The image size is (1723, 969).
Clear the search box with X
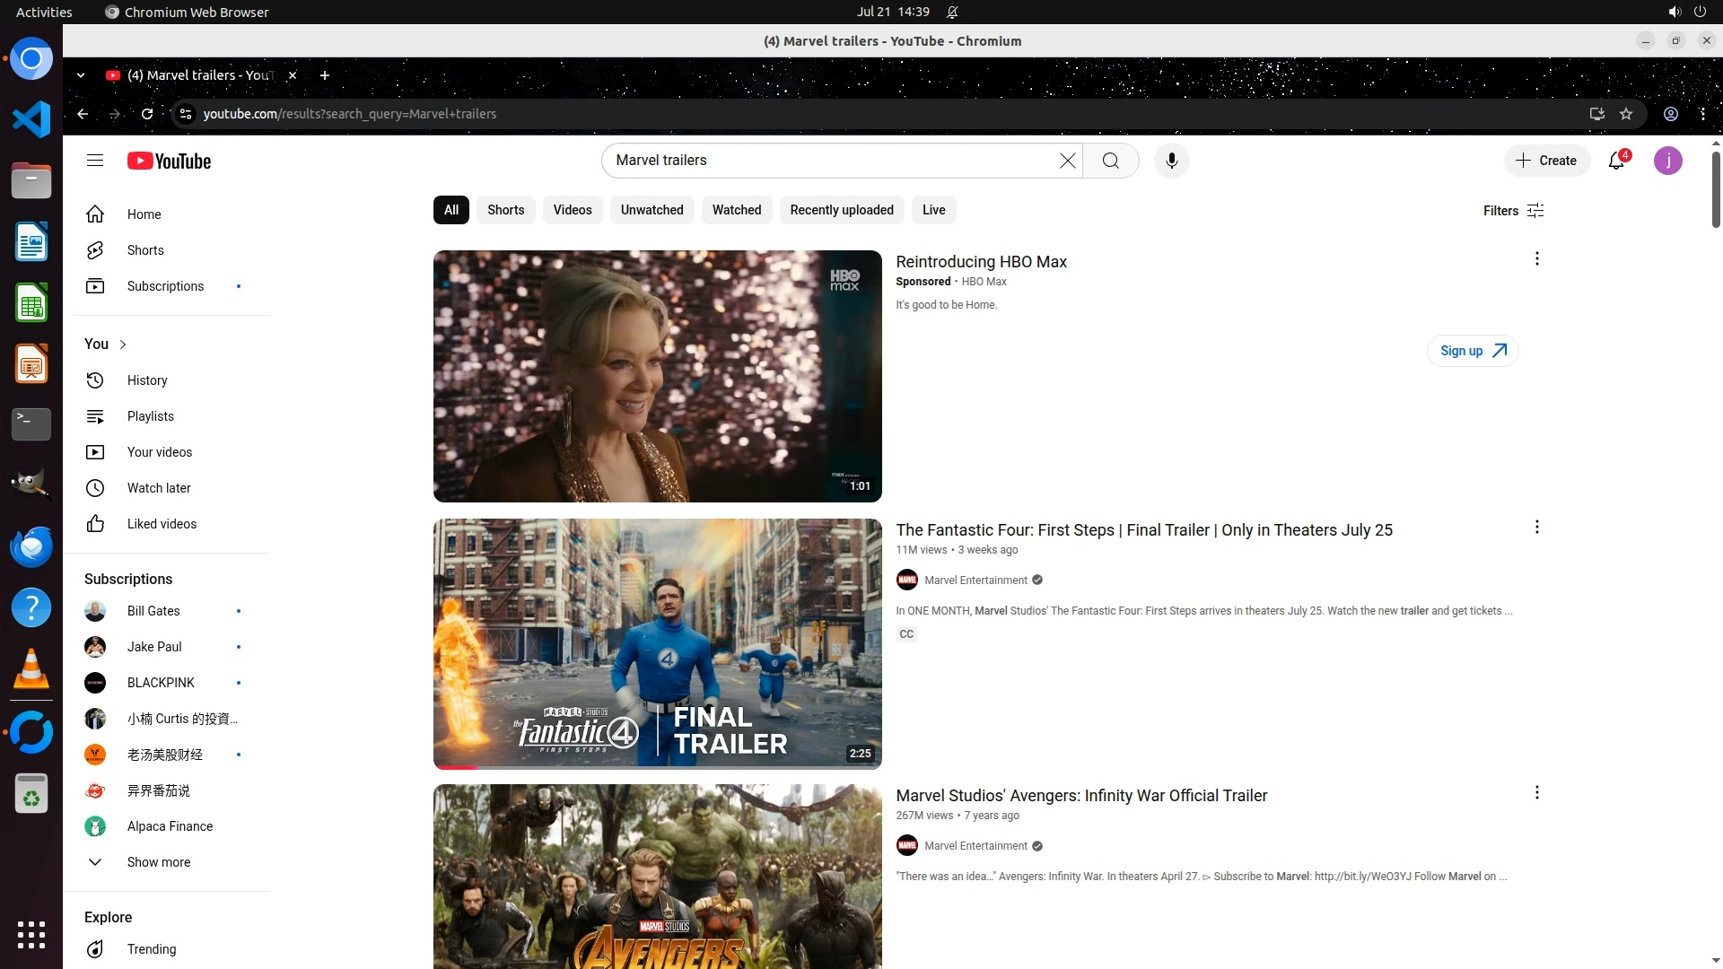pos(1067,161)
